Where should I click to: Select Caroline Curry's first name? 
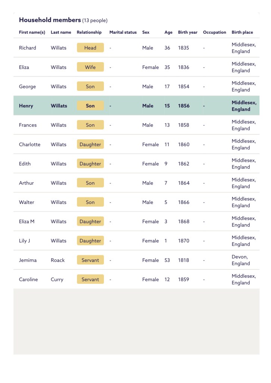pos(28,279)
